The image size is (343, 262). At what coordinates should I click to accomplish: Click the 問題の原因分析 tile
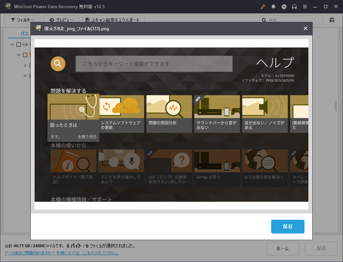[169, 114]
